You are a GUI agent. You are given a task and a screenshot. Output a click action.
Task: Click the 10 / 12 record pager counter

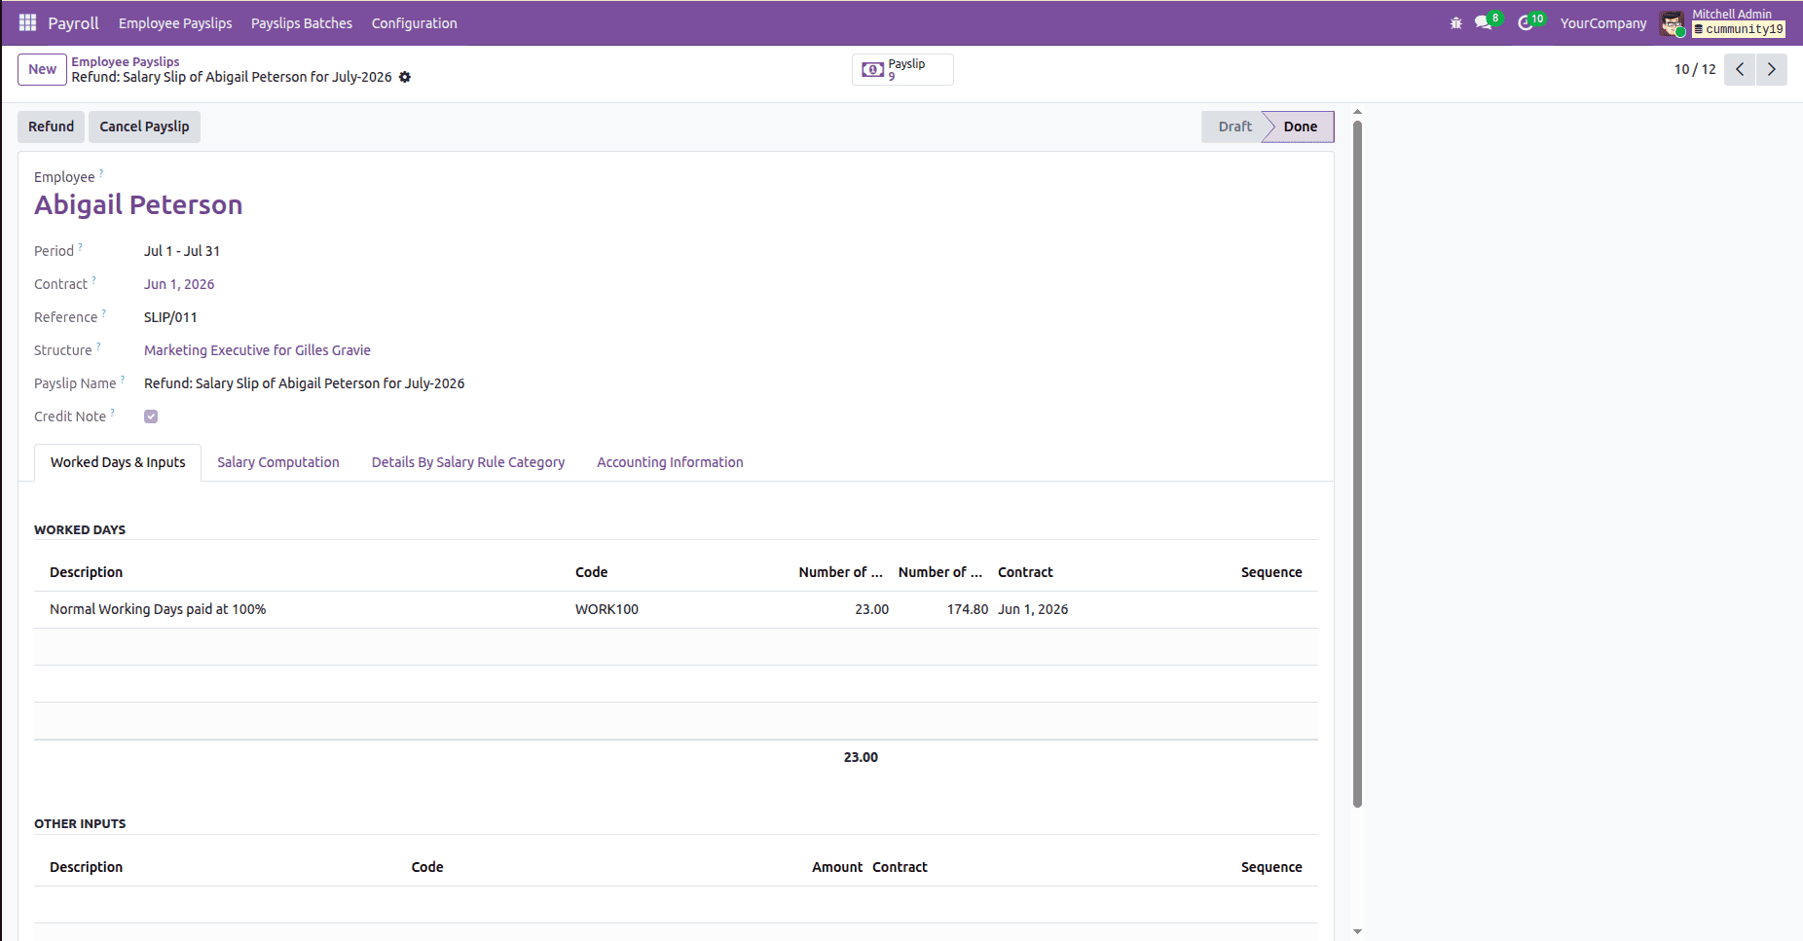point(1695,69)
